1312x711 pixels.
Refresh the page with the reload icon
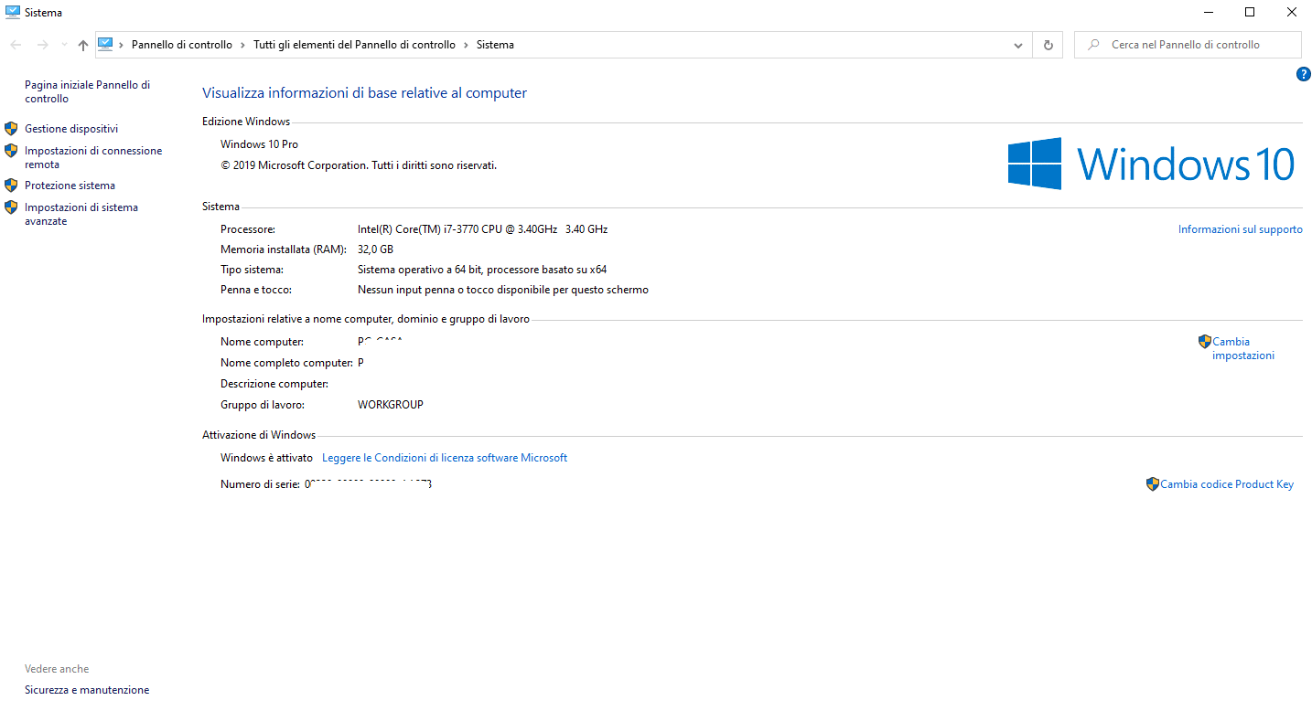[1048, 45]
